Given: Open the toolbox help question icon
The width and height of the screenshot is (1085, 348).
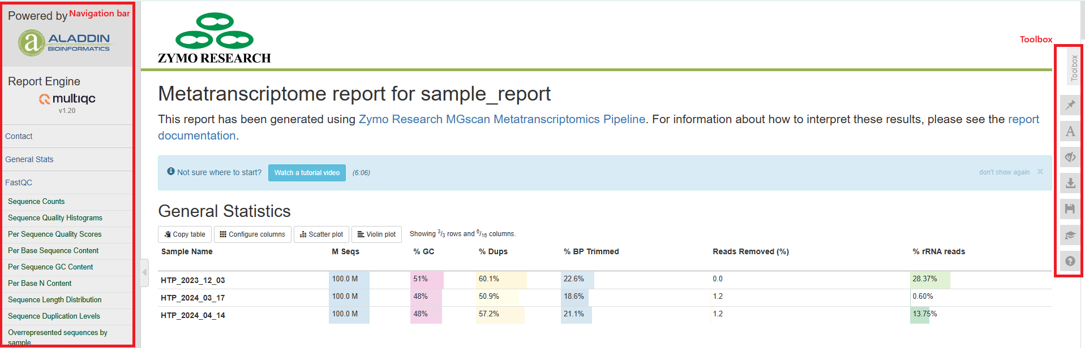Looking at the screenshot, I should click(x=1070, y=261).
